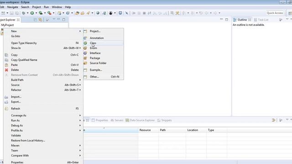Click the Disconnect toolbar icon

[x=149, y=13]
